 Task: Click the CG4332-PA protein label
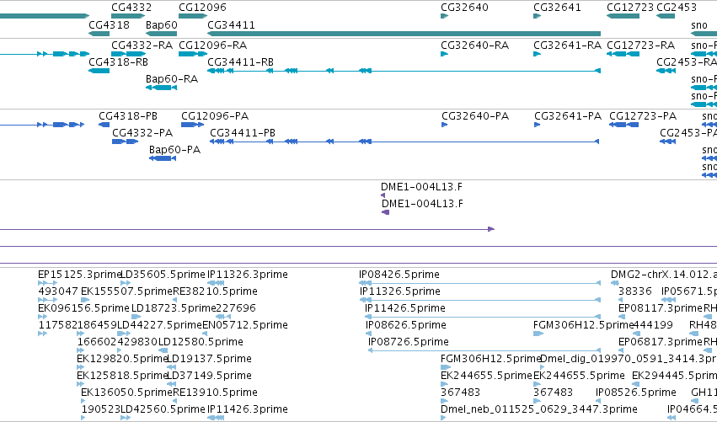pos(142,133)
